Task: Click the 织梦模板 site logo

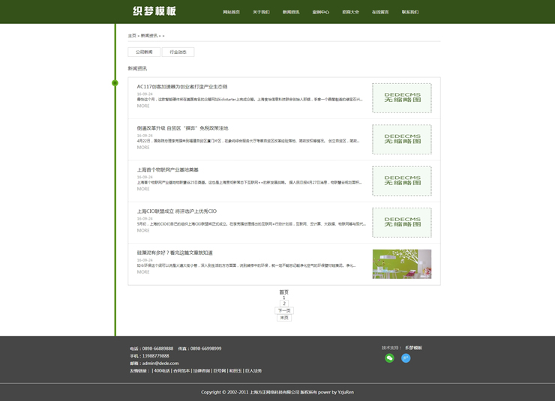Action: [x=154, y=11]
